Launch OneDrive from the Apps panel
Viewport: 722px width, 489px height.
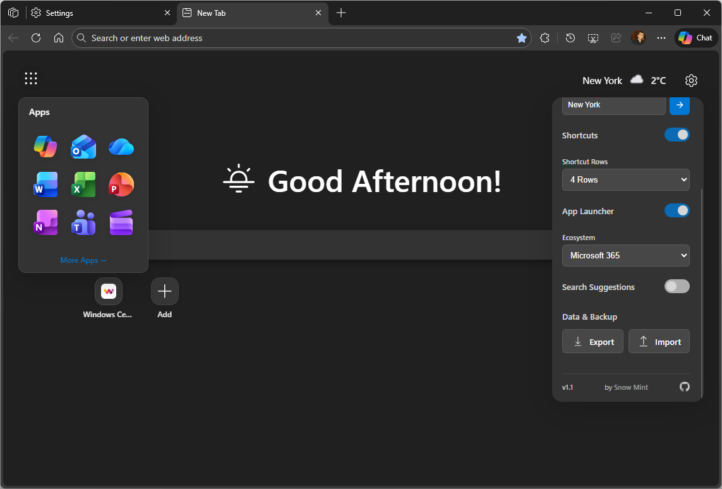point(121,146)
